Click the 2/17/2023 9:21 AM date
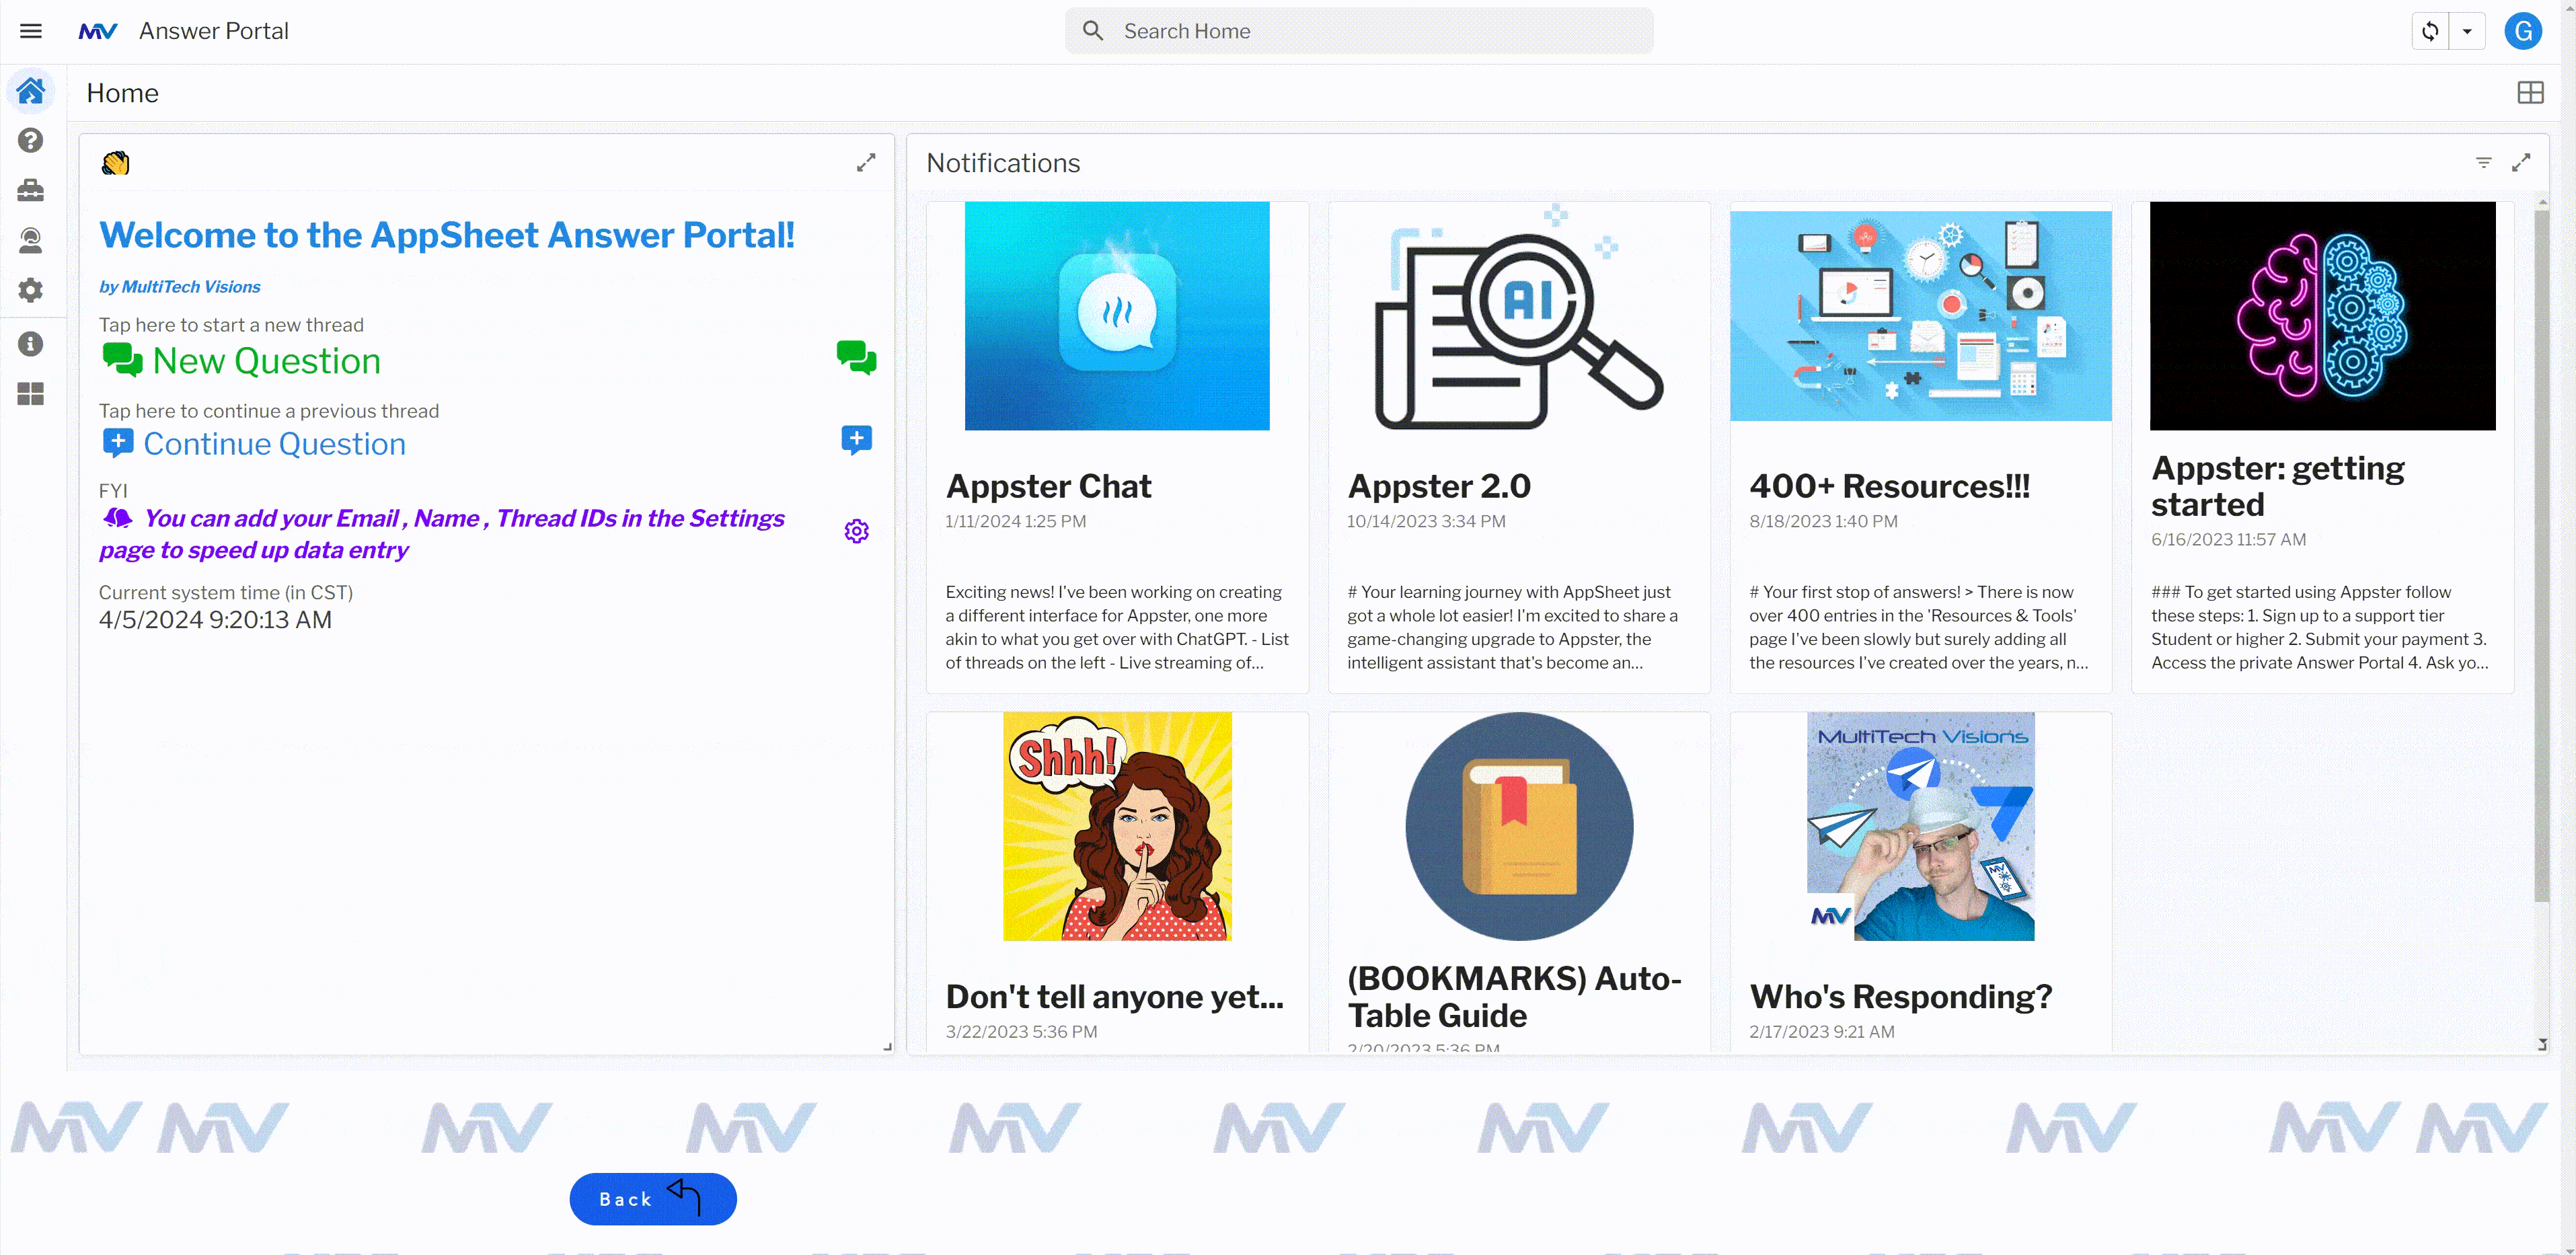Viewport: 2576px width, 1255px height. (1821, 1032)
